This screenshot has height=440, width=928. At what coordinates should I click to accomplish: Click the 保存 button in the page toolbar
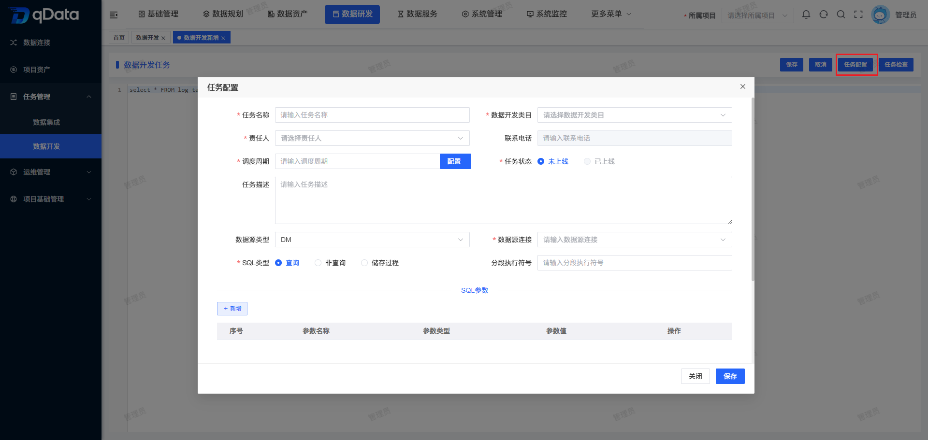click(792, 65)
